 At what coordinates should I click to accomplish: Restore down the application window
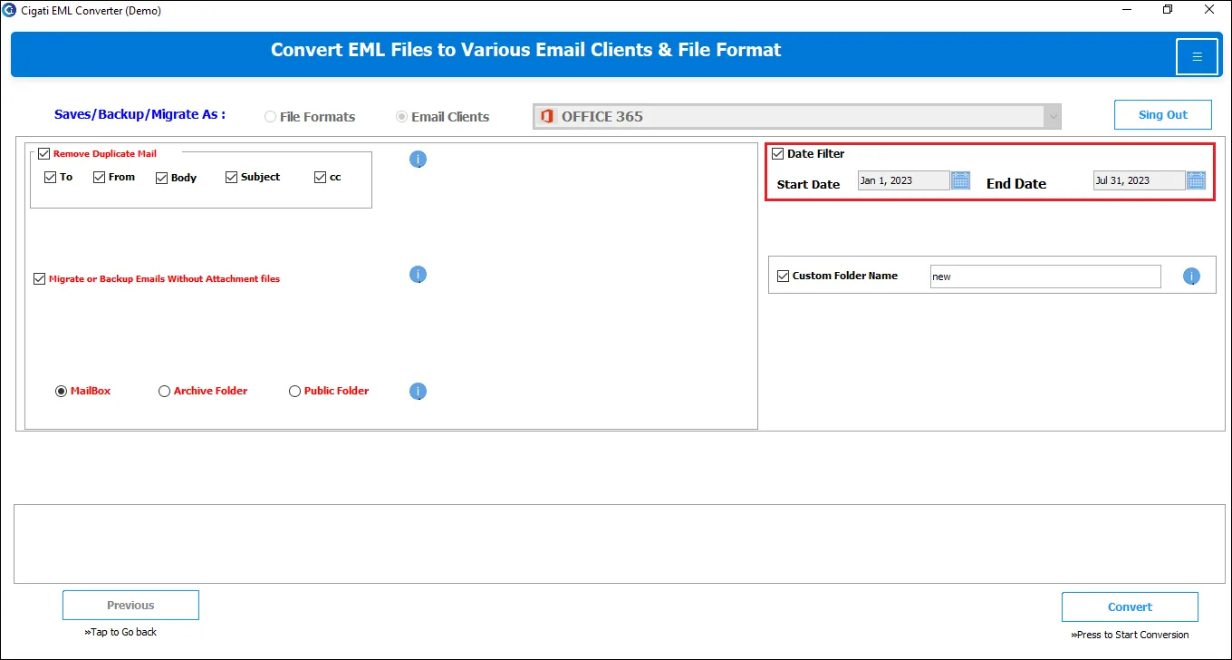[1168, 10]
